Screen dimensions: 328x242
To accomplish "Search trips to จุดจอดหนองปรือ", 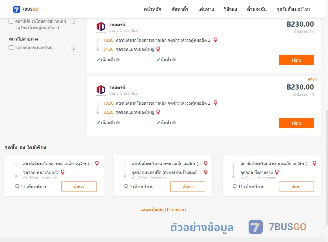I will point(188,187).
